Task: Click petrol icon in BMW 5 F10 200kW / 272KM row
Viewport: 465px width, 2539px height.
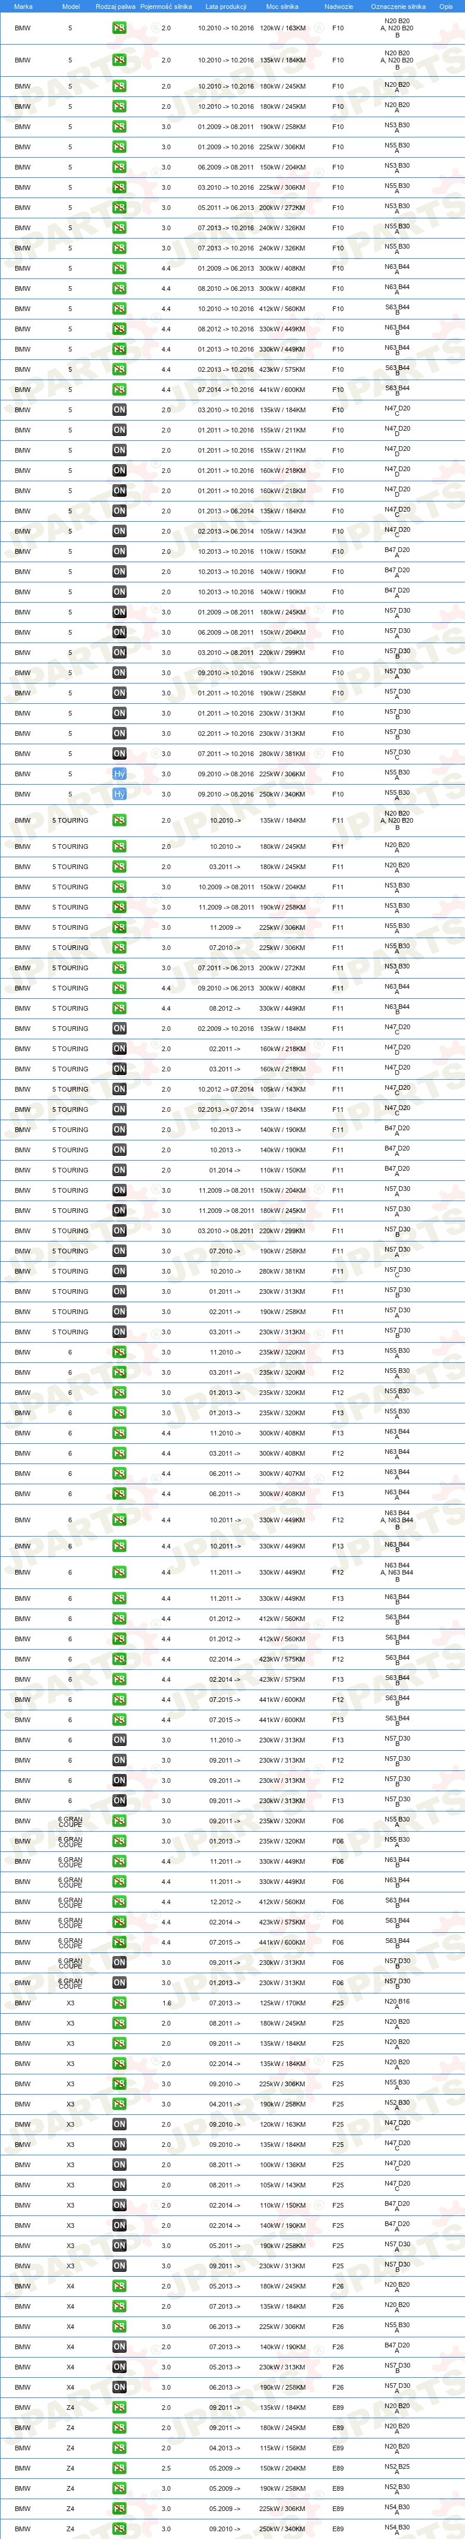Action: [x=119, y=208]
